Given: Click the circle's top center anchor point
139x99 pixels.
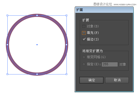Looking at the screenshot, I should (37, 15).
